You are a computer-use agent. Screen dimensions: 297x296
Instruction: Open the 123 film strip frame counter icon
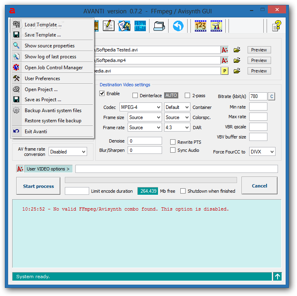(x=201, y=26)
